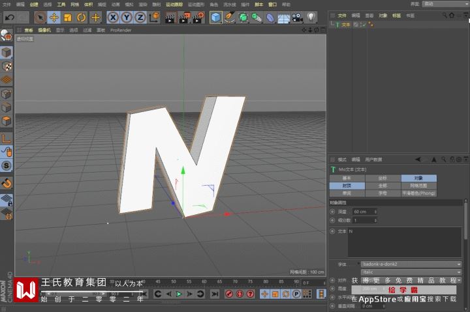
Task: Toggle the X axis lock
Action: [113, 18]
